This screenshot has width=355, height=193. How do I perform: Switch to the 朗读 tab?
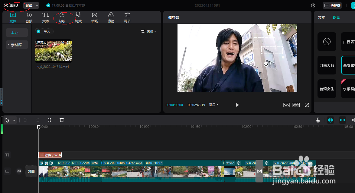336,17
